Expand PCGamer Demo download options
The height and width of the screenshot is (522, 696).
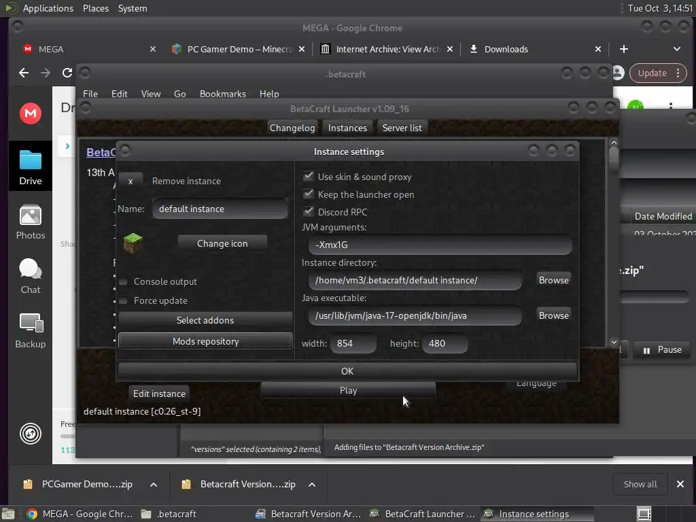coord(153,484)
